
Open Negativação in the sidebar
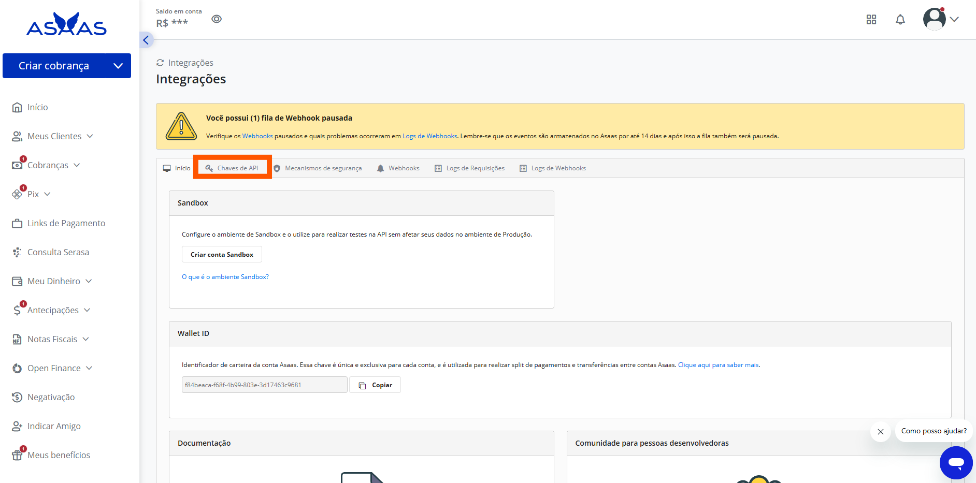click(51, 397)
